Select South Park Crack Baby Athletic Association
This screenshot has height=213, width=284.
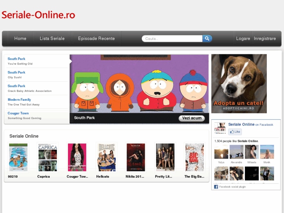click(x=37, y=88)
